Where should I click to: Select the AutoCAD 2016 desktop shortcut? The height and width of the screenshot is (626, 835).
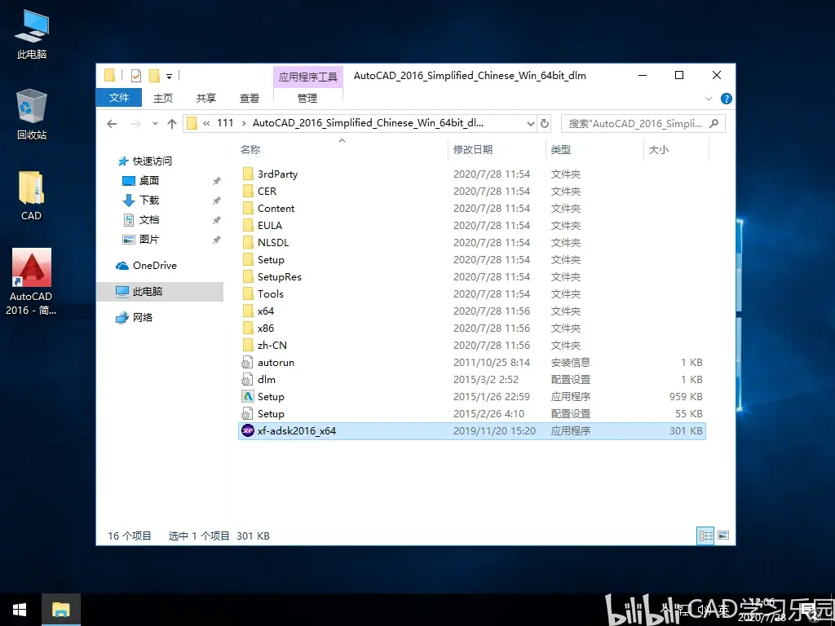[x=32, y=282]
